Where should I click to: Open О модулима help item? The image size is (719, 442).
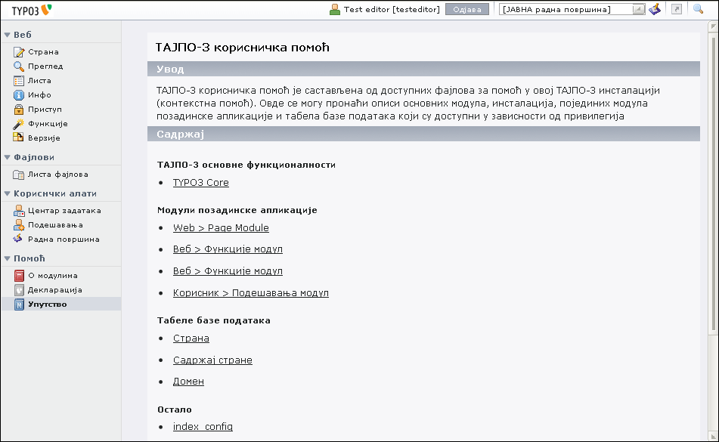53,276
